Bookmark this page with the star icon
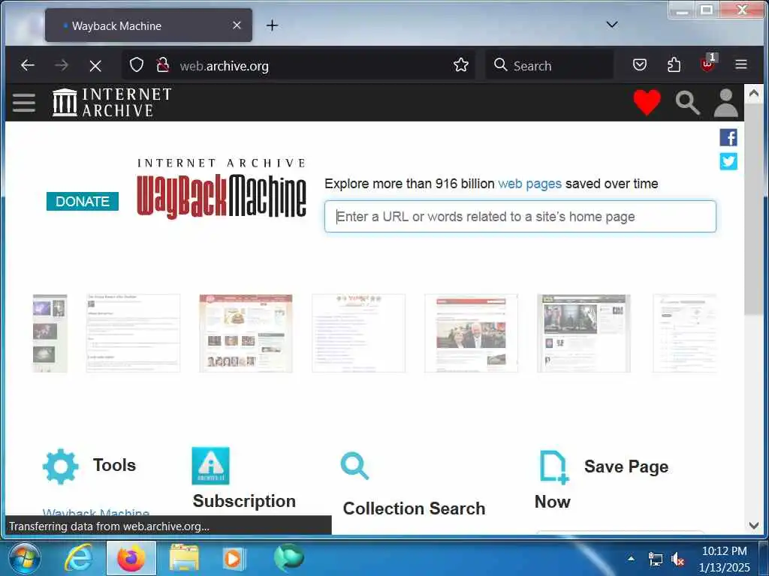Viewport: 769px width, 576px height. click(x=461, y=64)
